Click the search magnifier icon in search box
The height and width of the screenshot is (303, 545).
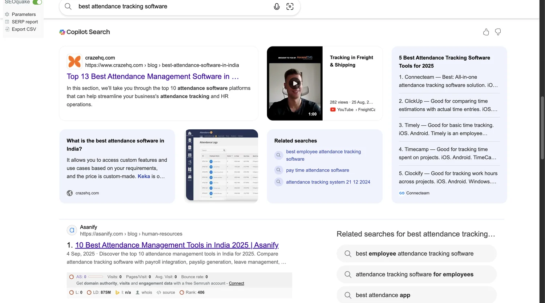coord(68,6)
